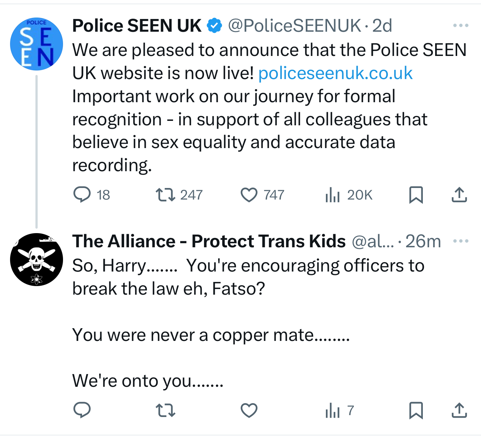
Task: Open the skull avatar profile
Action: pyautogui.click(x=37, y=260)
